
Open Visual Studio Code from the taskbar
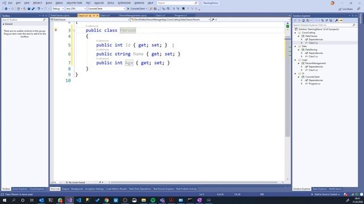point(78,200)
